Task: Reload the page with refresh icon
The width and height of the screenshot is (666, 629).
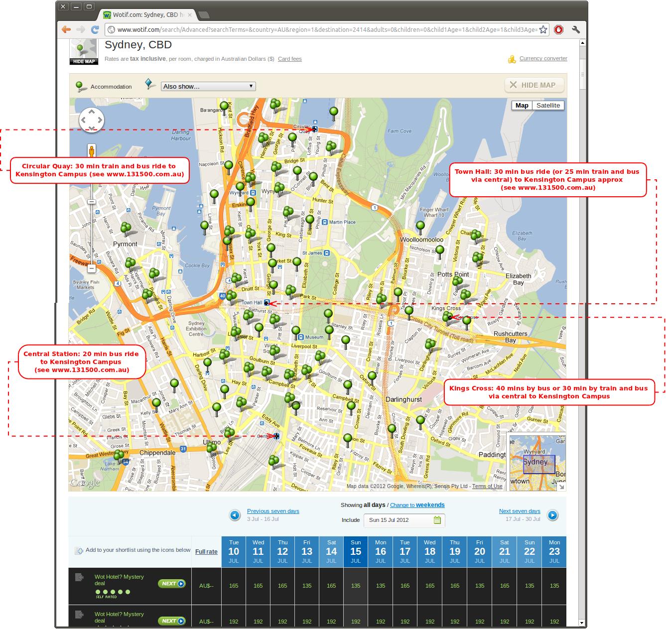Action: click(x=95, y=30)
